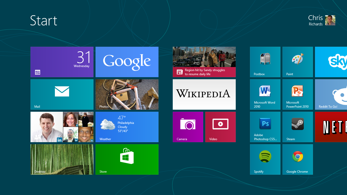Click the 'Cloudy' weather condition text
Screen dimensions: 347x195
point(122,127)
